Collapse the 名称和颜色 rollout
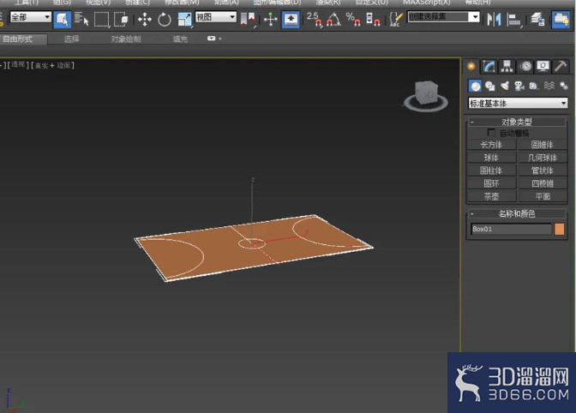The height and width of the screenshot is (413, 576). tap(517, 213)
